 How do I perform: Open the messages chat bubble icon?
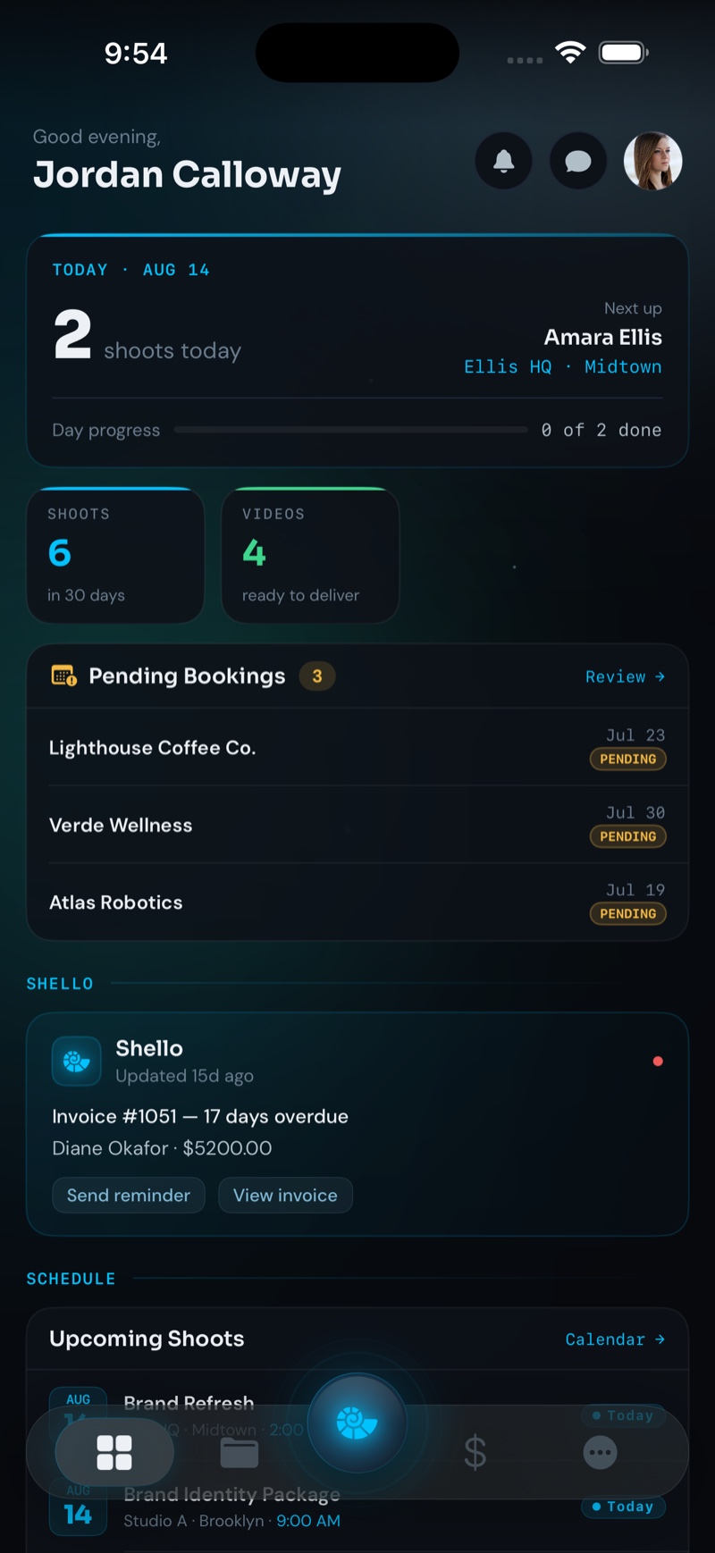[x=578, y=161]
